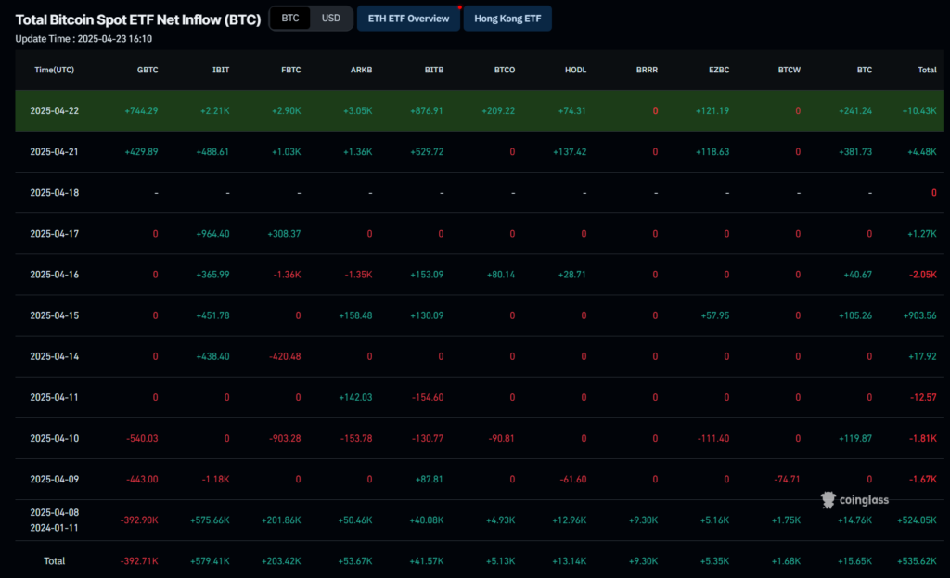Click the +3.05K ARKB value
Screen dimensions: 950x578
coord(357,111)
